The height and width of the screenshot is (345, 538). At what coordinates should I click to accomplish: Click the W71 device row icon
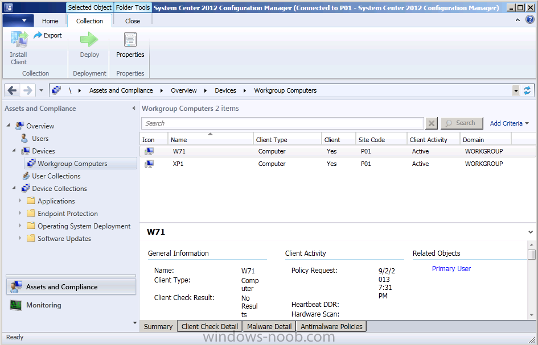pos(149,151)
